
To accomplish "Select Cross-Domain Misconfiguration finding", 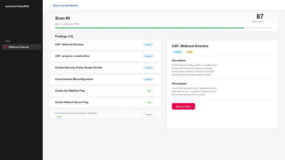I will point(105,79).
